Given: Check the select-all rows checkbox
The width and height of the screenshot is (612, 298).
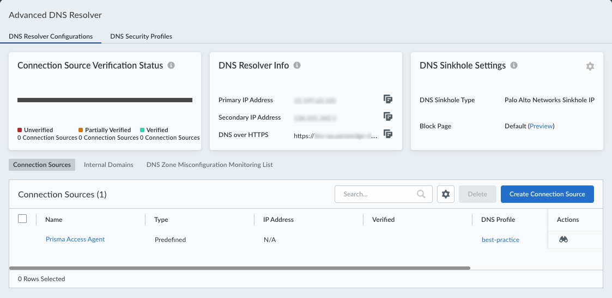Looking at the screenshot, I should (22, 219).
